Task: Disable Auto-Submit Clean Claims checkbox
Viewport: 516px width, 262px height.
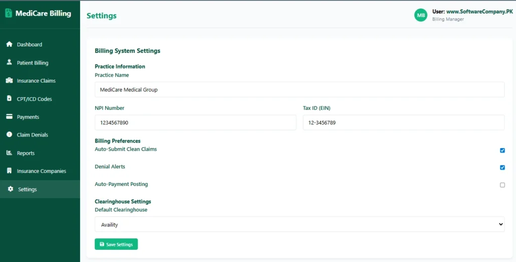Action: (x=502, y=150)
